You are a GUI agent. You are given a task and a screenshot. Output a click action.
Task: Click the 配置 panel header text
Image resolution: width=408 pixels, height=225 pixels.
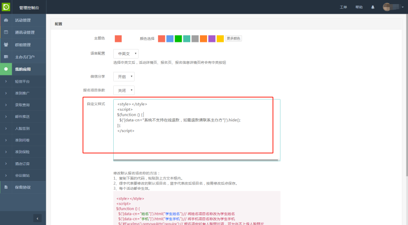click(59, 23)
